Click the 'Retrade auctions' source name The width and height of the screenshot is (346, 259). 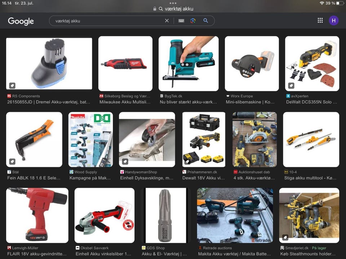click(217, 248)
